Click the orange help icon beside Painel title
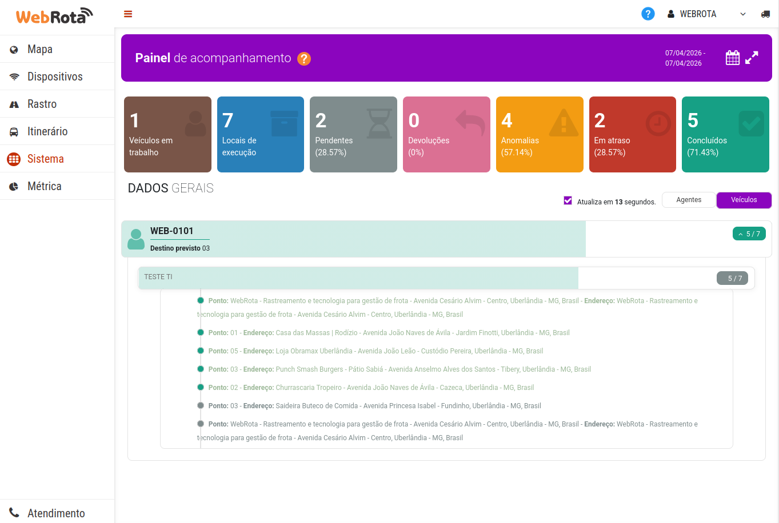The image size is (779, 523). [304, 59]
